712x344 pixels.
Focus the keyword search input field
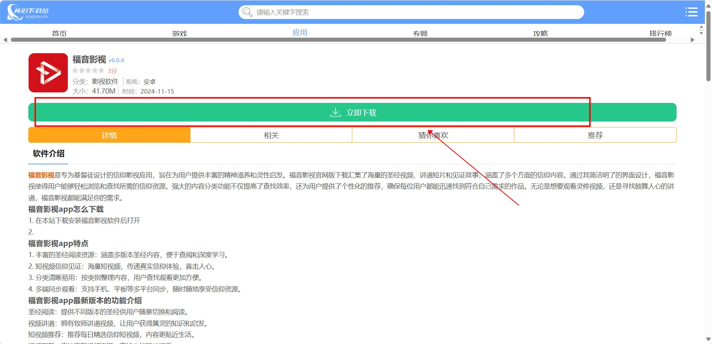[x=411, y=12]
